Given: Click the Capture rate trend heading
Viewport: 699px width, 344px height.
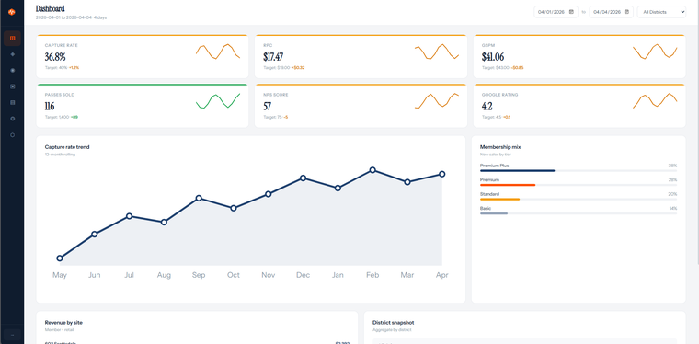Looking at the screenshot, I should (x=67, y=147).
